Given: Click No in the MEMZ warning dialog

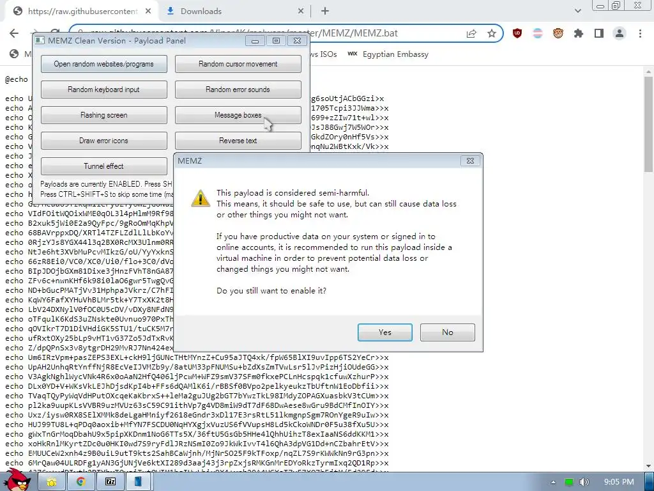Looking at the screenshot, I should [448, 332].
